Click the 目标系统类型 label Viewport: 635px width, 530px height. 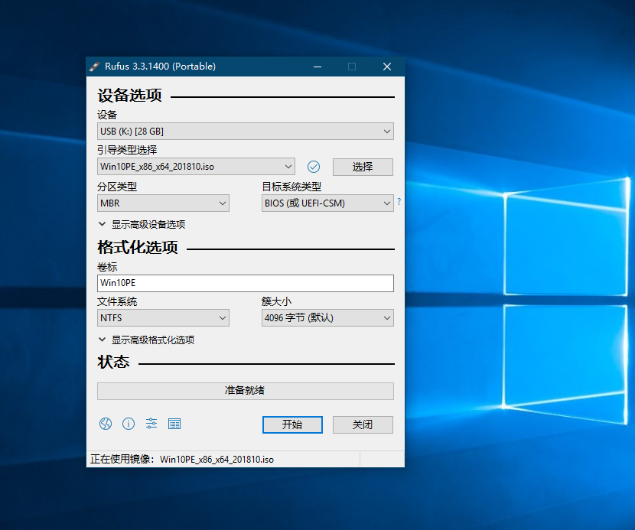(x=291, y=187)
